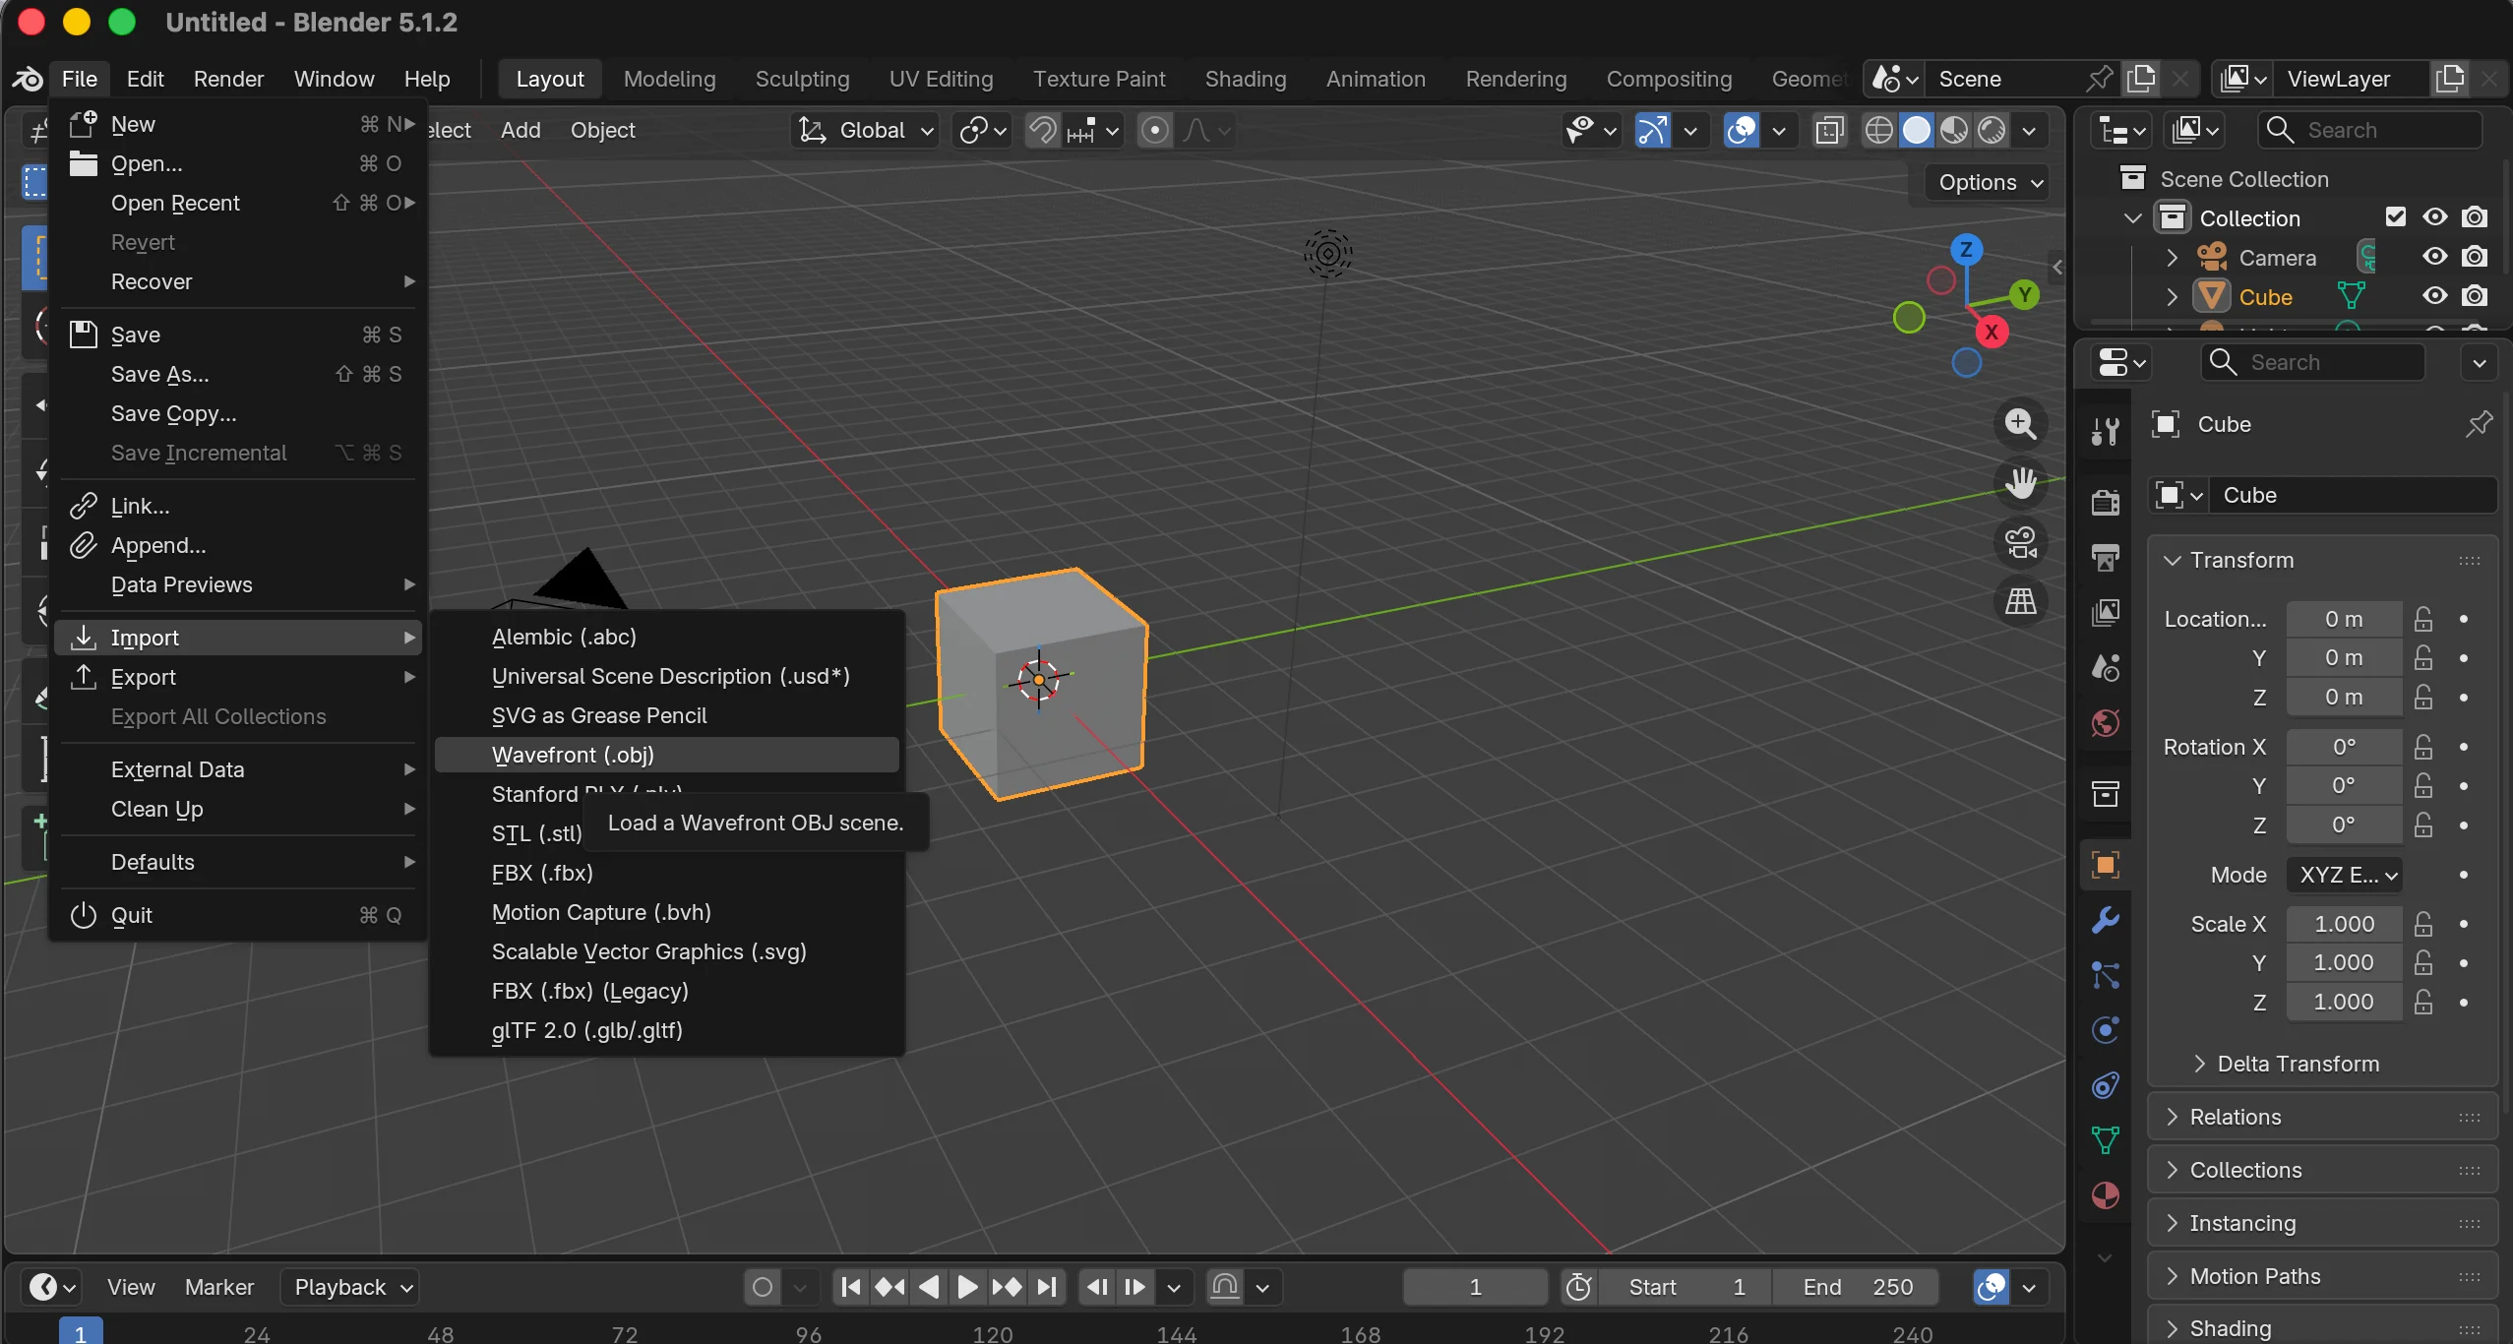Choose FBX (.fbx) import option
Image resolution: width=2513 pixels, height=1344 pixels.
666,873
